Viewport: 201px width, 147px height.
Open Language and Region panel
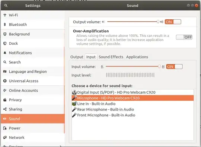point(32,71)
